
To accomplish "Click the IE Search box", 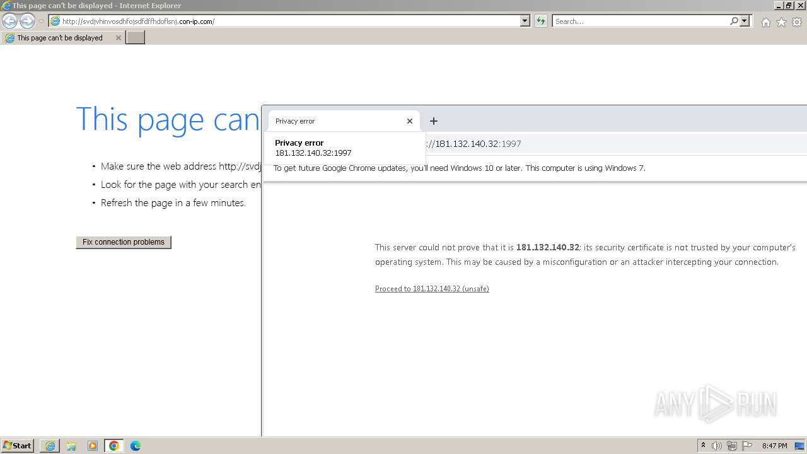I will click(640, 21).
